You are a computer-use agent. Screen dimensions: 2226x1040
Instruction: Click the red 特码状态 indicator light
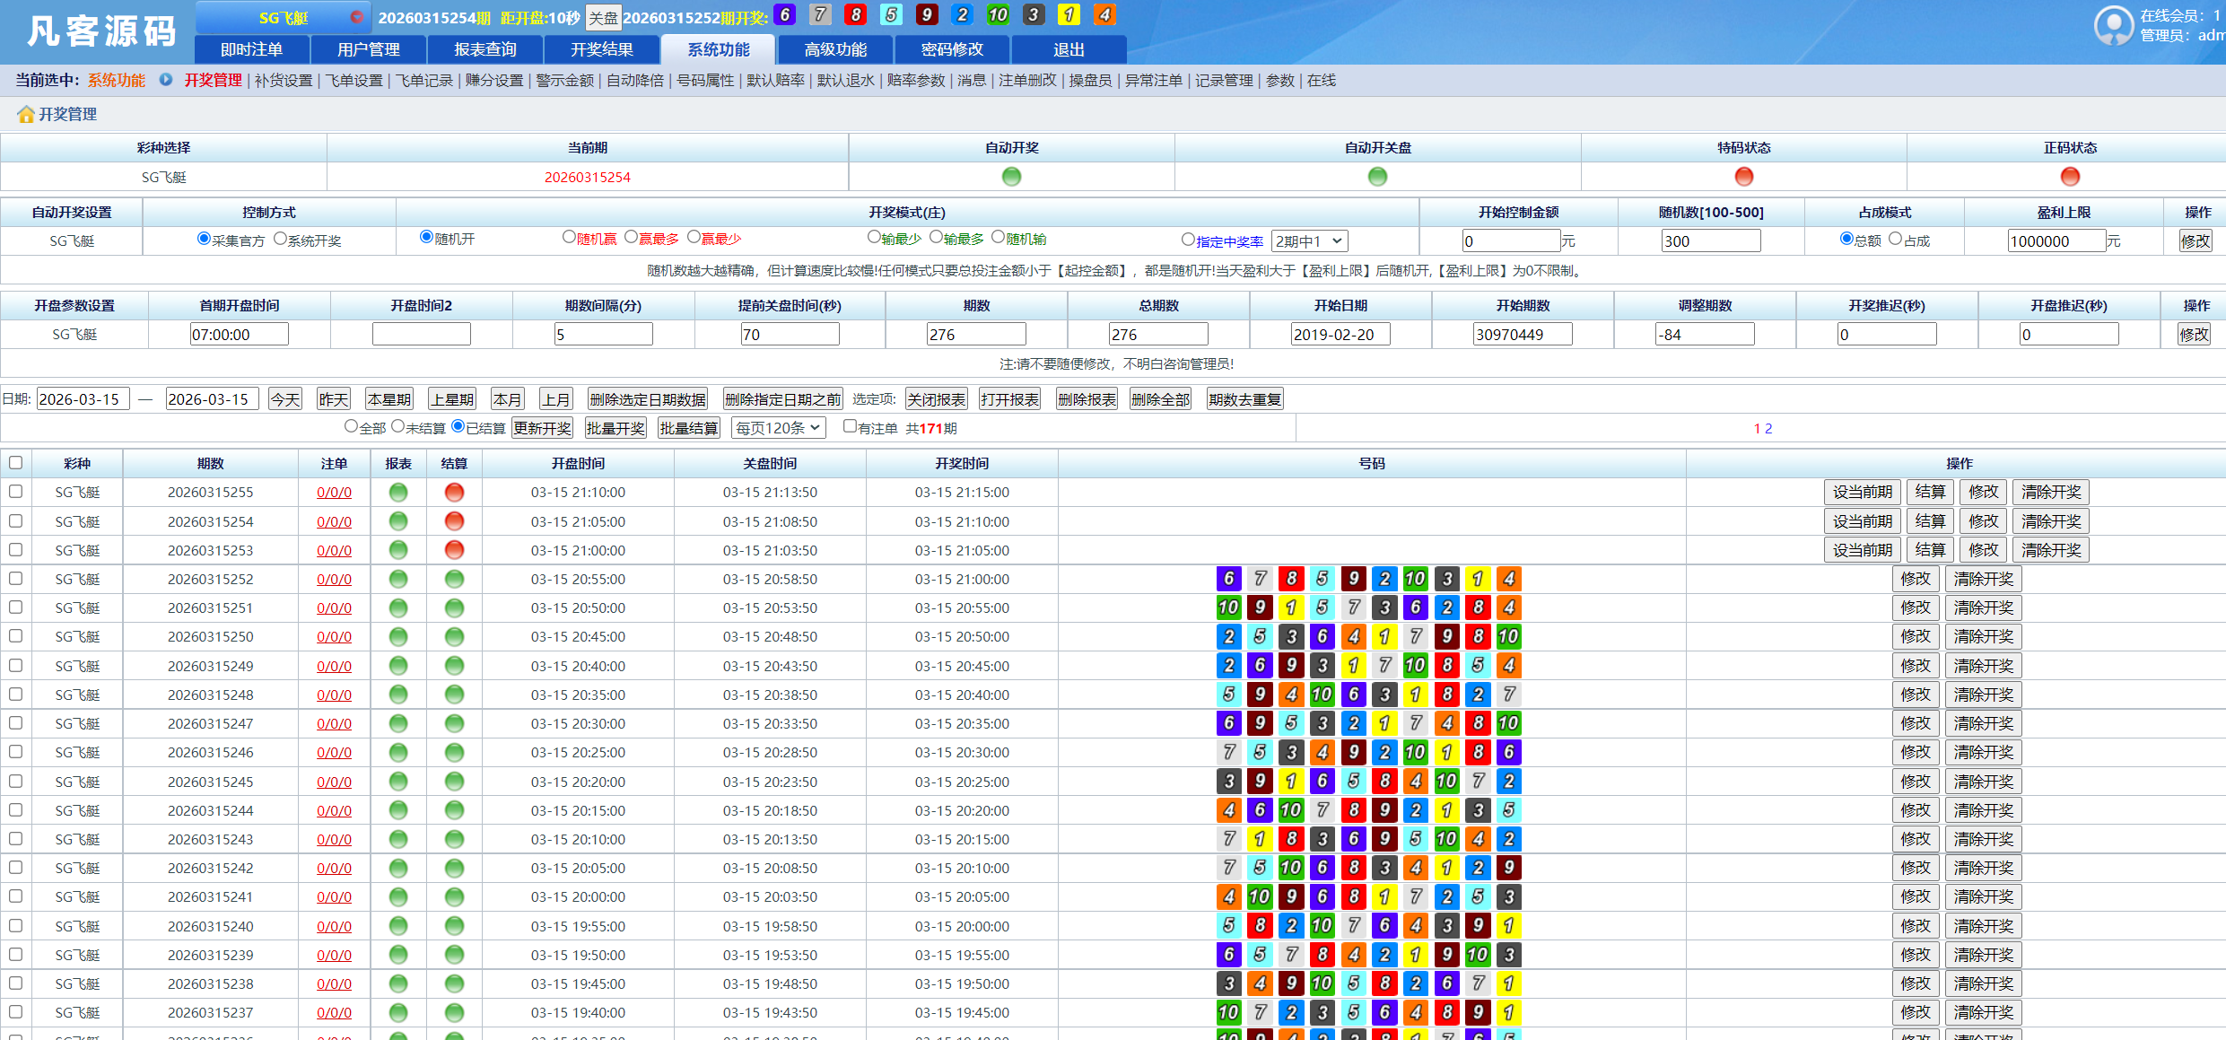click(x=1742, y=177)
